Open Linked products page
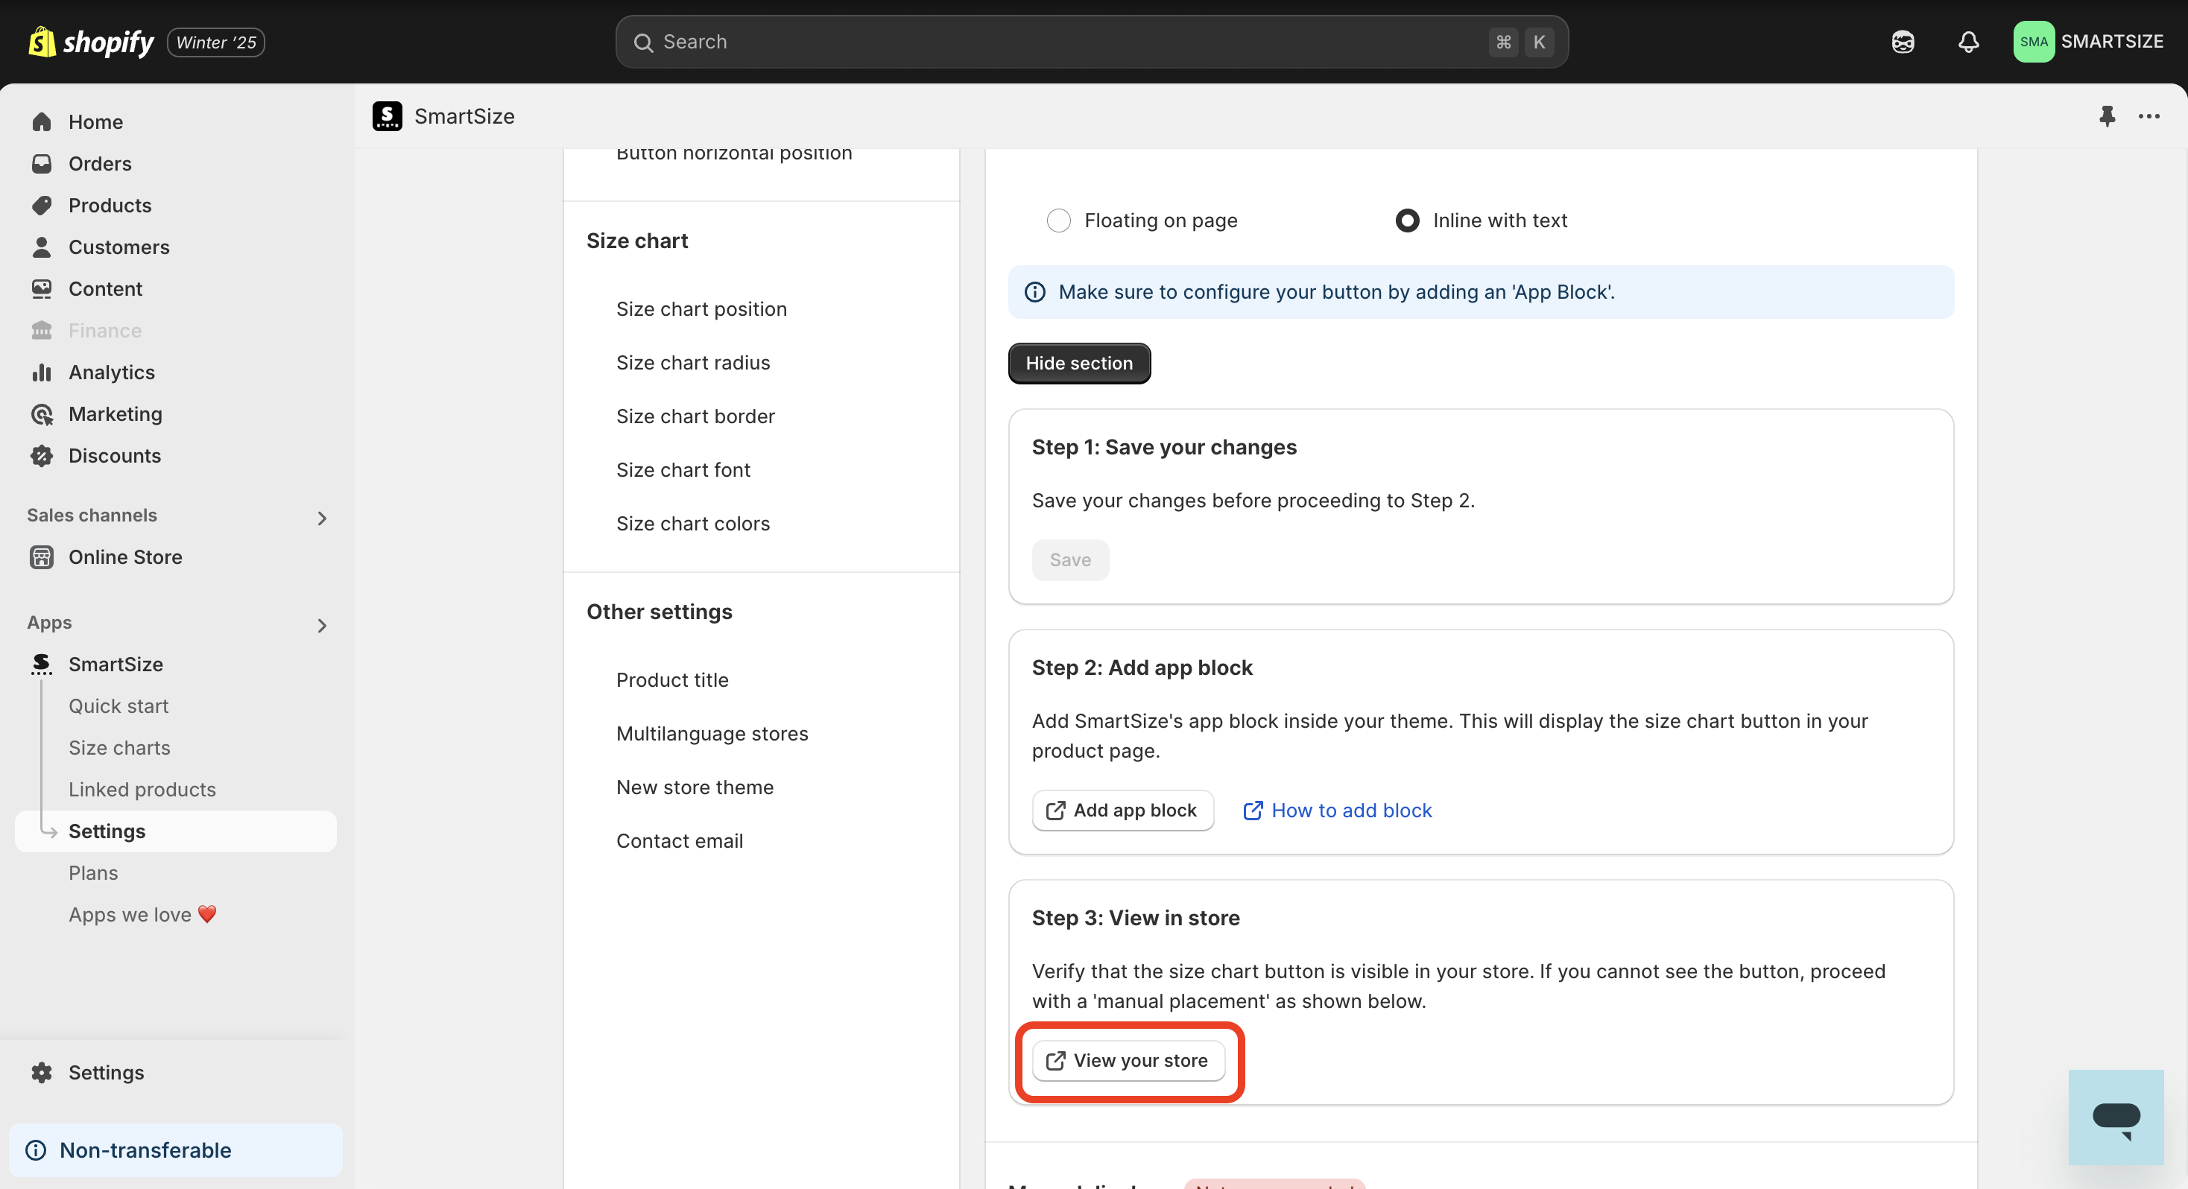 pos(142,789)
